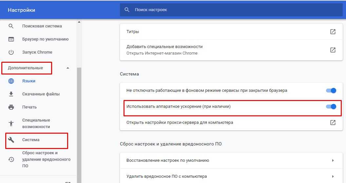Collapse the Дополнительные section arrow

point(67,68)
